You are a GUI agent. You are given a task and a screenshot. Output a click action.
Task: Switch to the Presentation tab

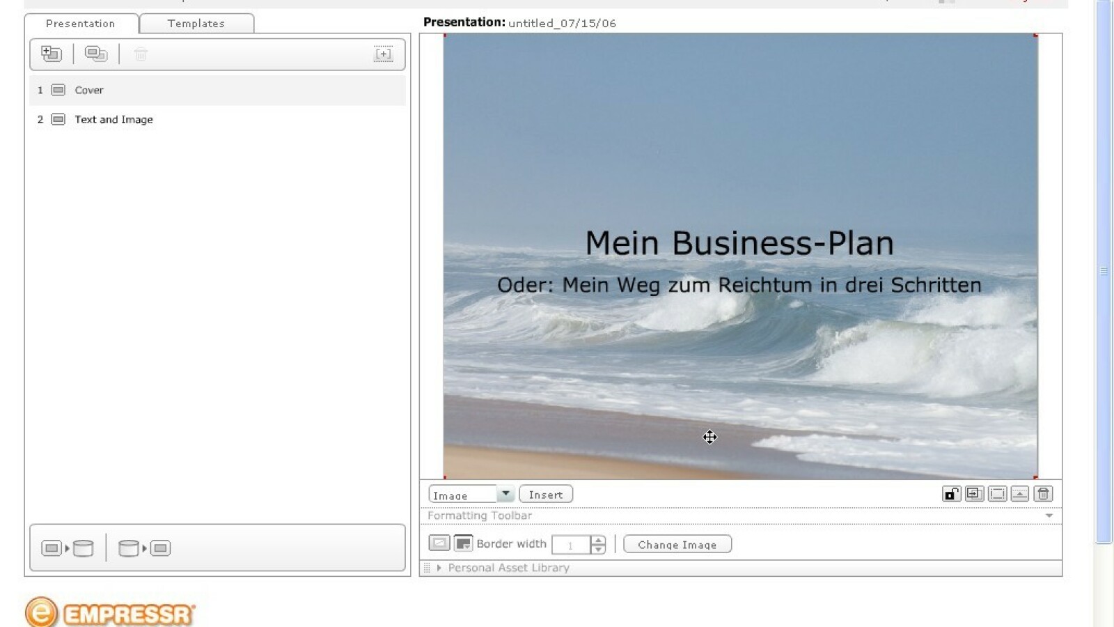click(81, 24)
